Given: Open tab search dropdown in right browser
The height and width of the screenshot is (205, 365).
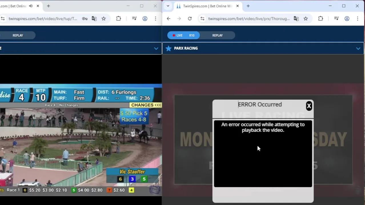Looking at the screenshot, I should pos(168,6).
